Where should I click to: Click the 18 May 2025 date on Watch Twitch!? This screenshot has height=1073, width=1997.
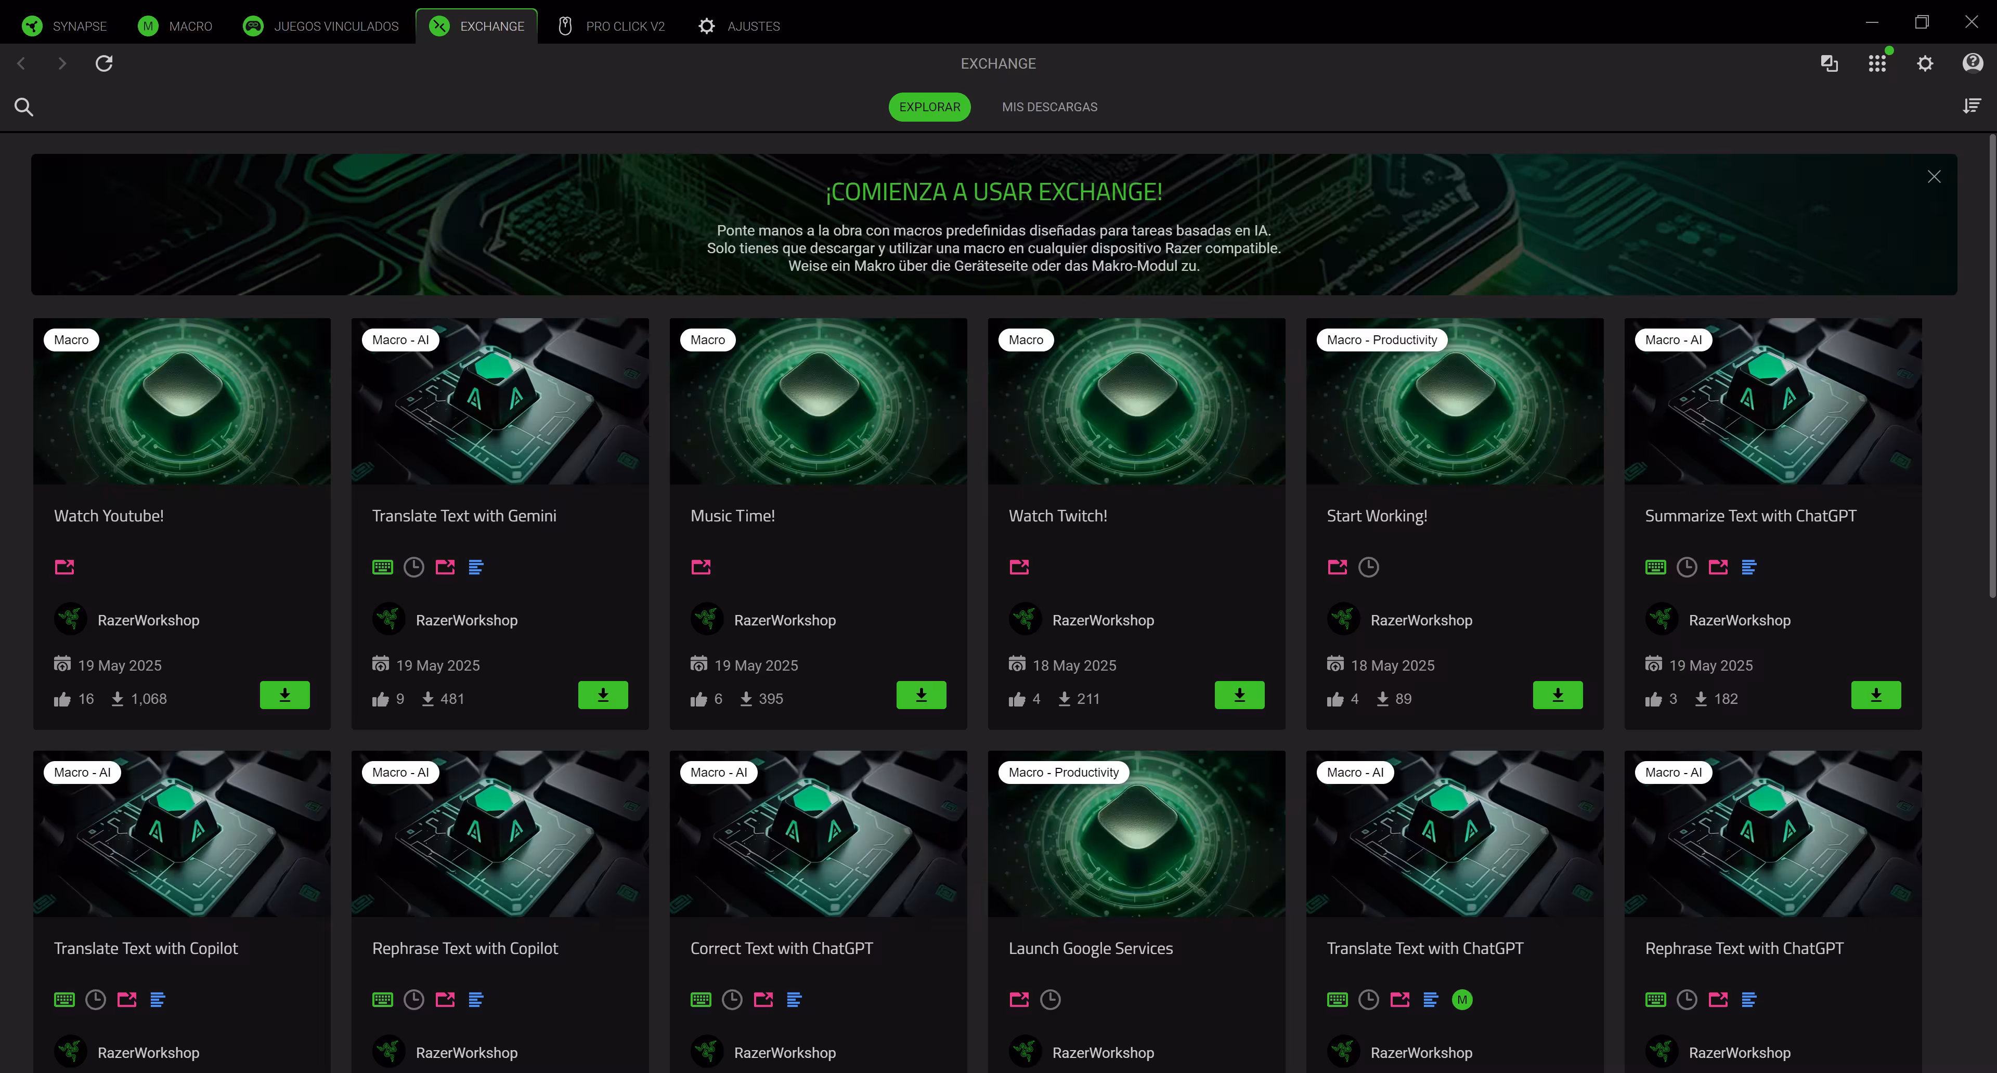click(x=1074, y=665)
